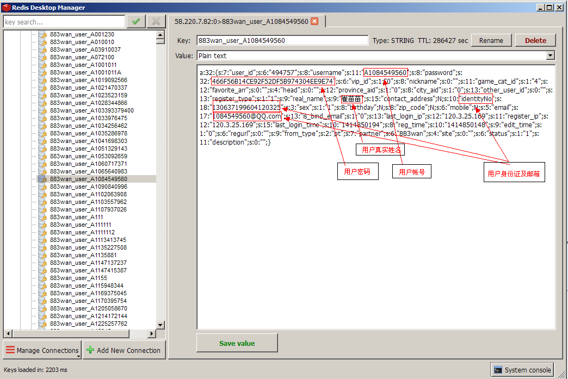Screen dimensions: 568x379
Task: Select key 883wan_user_A1113413745 in the tree
Action: coord(88,240)
